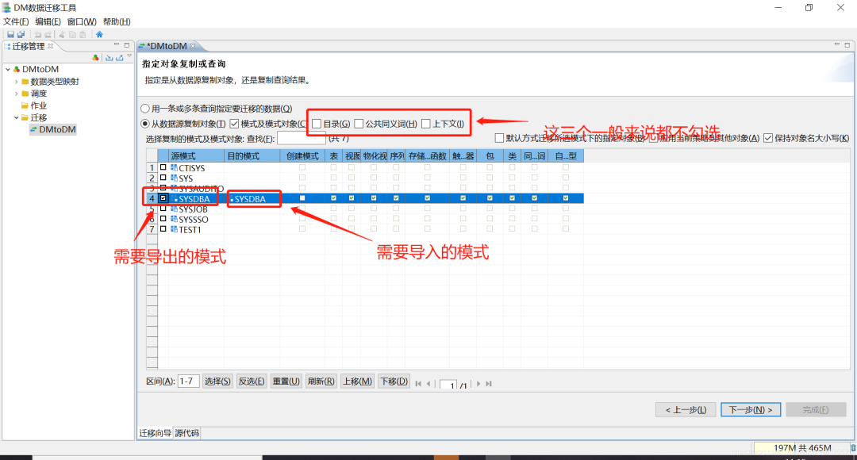The height and width of the screenshot is (460, 857).
Task: Expand the 数据类型映射 folder
Action: pos(16,82)
